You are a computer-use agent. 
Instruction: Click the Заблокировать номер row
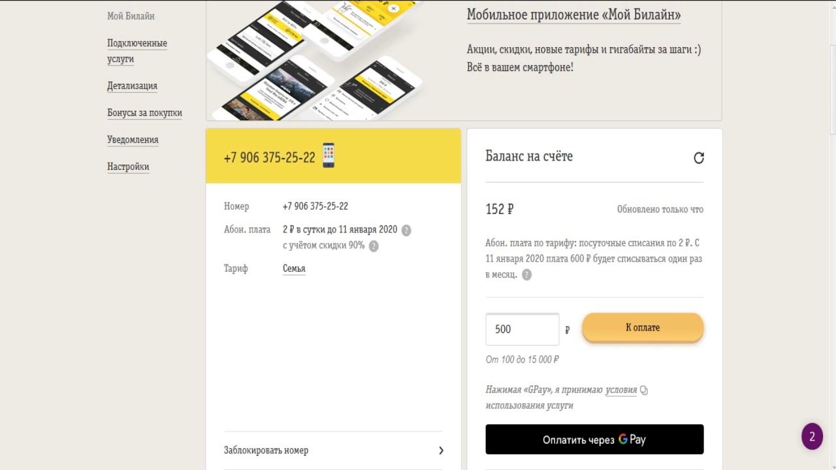(333, 450)
